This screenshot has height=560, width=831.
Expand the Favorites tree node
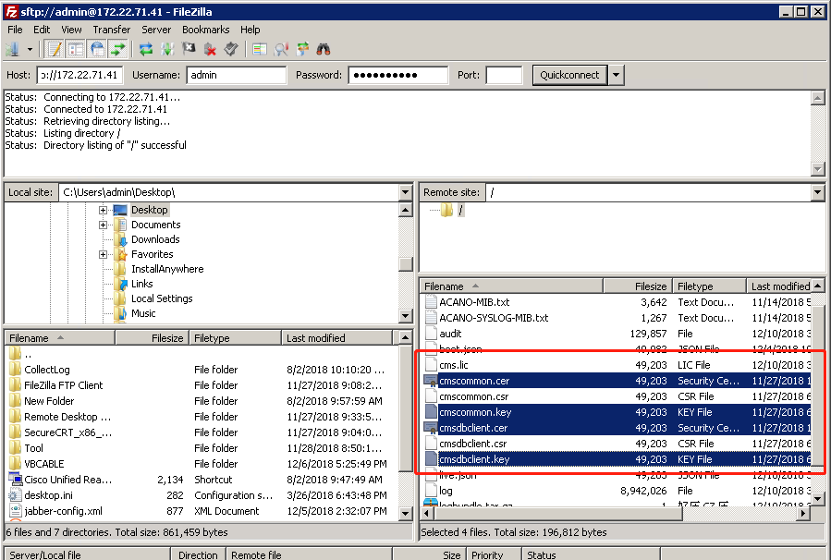103,254
